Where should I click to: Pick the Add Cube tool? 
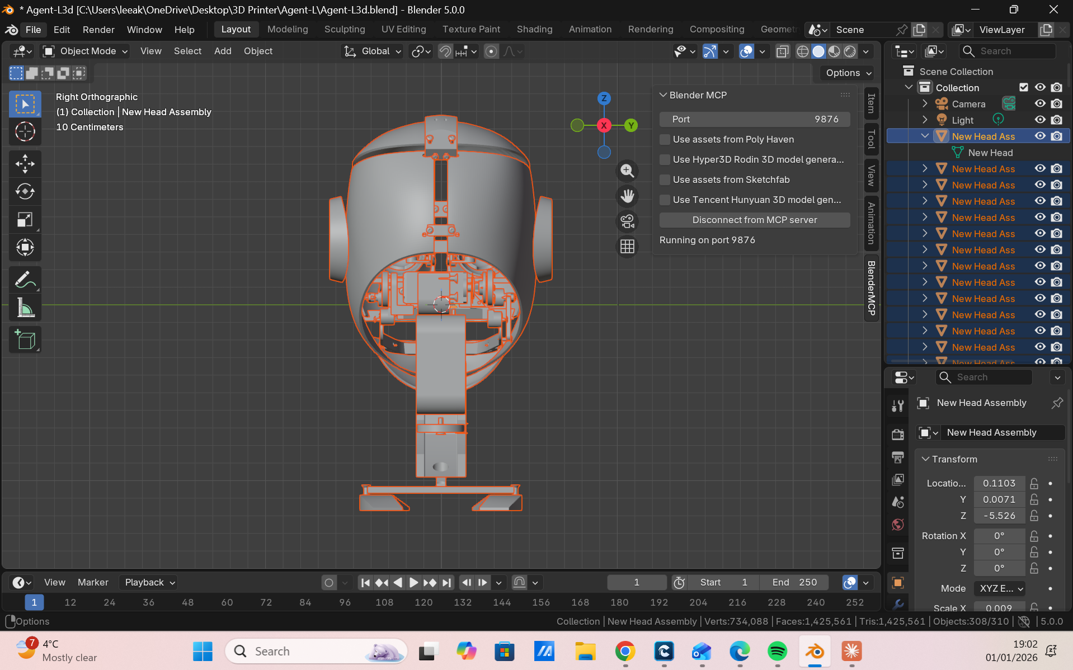(25, 339)
